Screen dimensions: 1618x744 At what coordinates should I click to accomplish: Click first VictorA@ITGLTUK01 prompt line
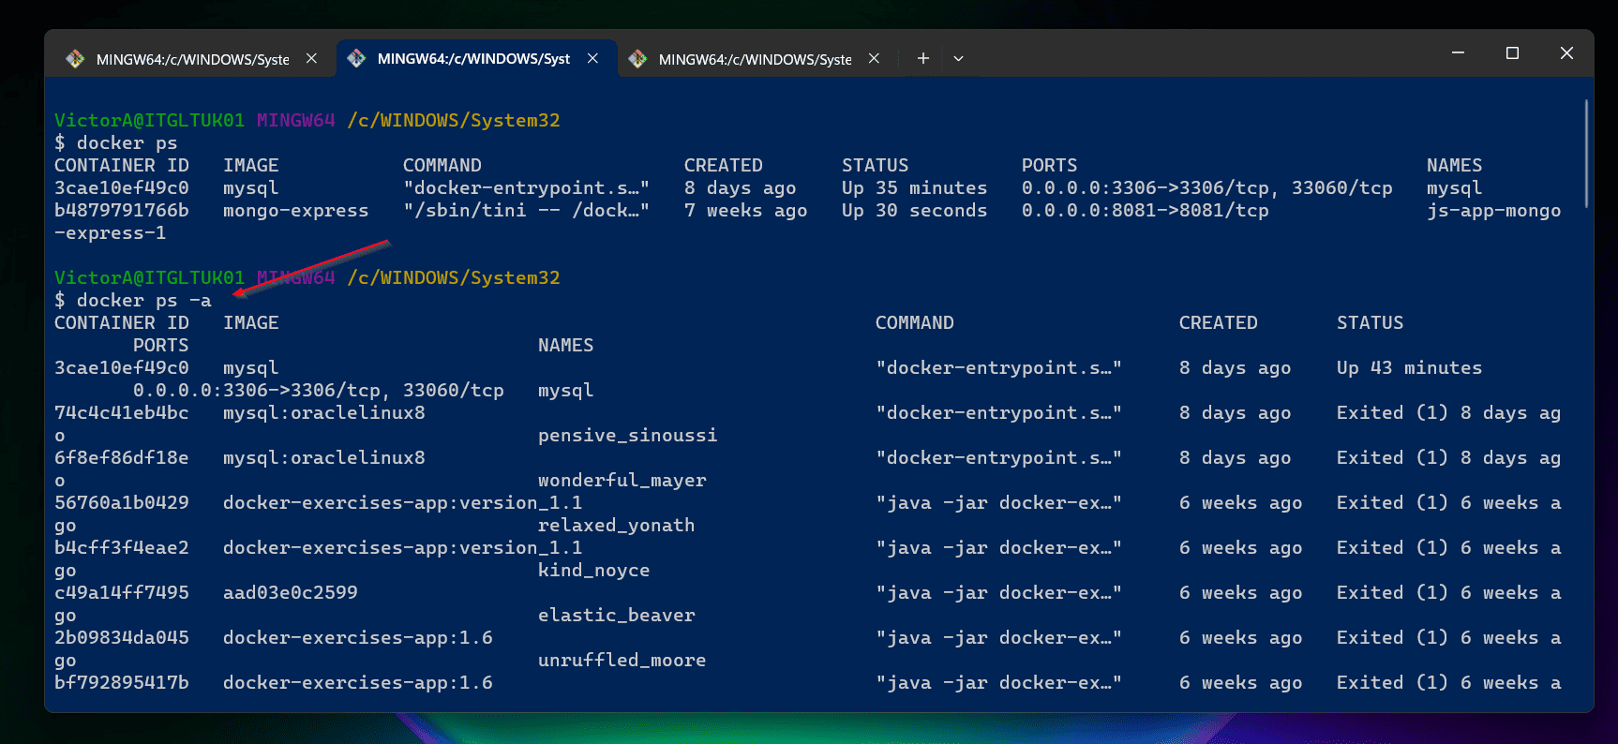(x=307, y=121)
